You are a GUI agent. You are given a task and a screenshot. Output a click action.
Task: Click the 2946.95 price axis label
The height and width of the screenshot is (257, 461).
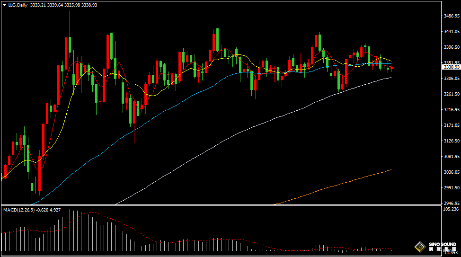point(452,203)
